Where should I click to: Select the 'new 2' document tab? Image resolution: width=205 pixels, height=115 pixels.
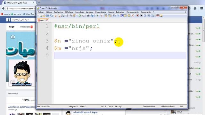(x=43, y=20)
